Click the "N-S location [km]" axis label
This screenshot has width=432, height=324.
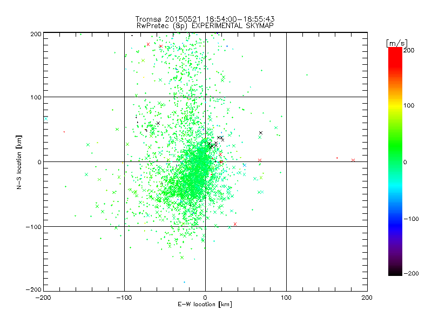(x=19, y=162)
